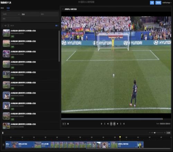Screen dimensions: 173x152
Task: Open the first filter dropdown in search panel
Action: (11, 14)
